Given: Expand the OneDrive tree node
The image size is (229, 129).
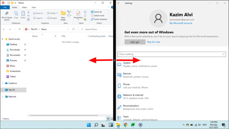Looking at the screenshot, I should tap(2, 83).
